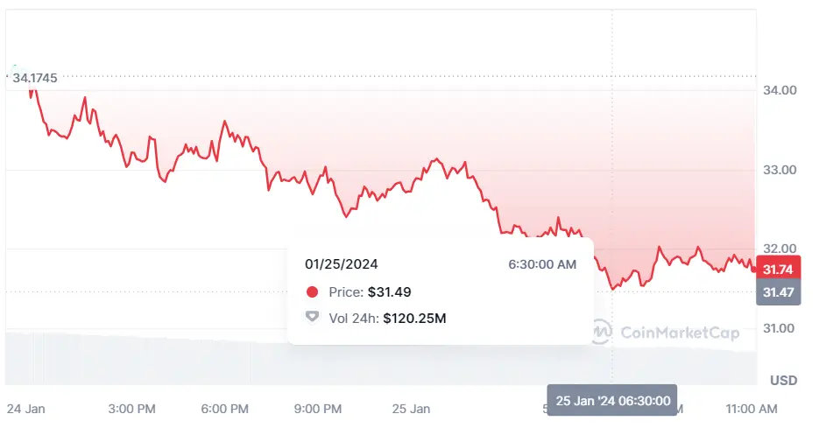Click the CoinMarketCap watermark logo icon
This screenshot has height=428, width=819.
(602, 332)
